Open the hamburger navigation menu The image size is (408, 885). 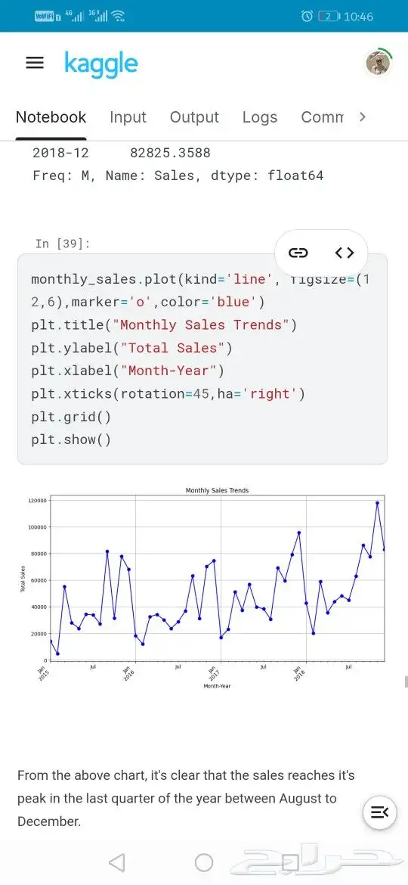35,63
